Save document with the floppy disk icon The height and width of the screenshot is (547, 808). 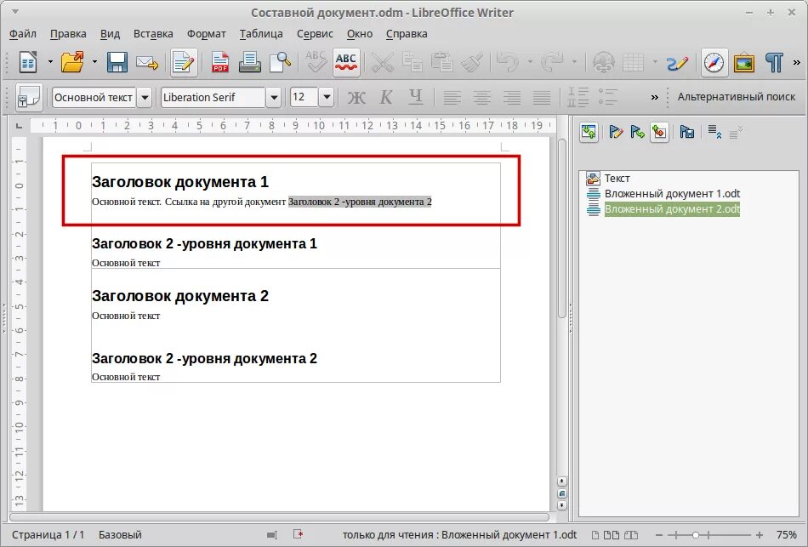point(117,62)
